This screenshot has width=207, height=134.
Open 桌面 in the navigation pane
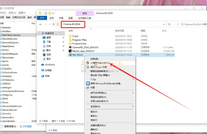click(48, 37)
